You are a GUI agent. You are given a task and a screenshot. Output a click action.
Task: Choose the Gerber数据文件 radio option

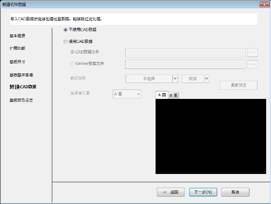(72, 64)
